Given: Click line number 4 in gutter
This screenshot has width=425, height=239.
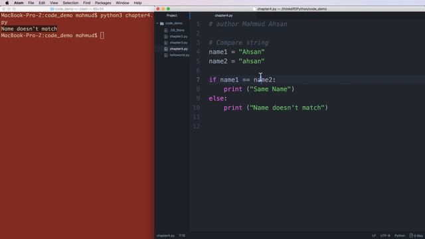Looking at the screenshot, I should point(198,52).
